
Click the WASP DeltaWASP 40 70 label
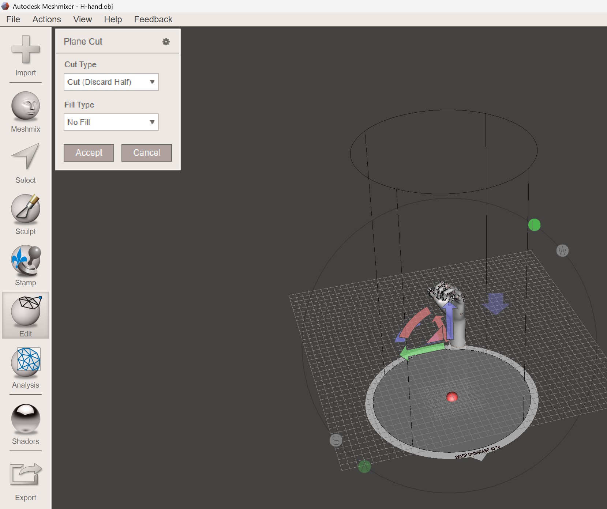click(477, 453)
